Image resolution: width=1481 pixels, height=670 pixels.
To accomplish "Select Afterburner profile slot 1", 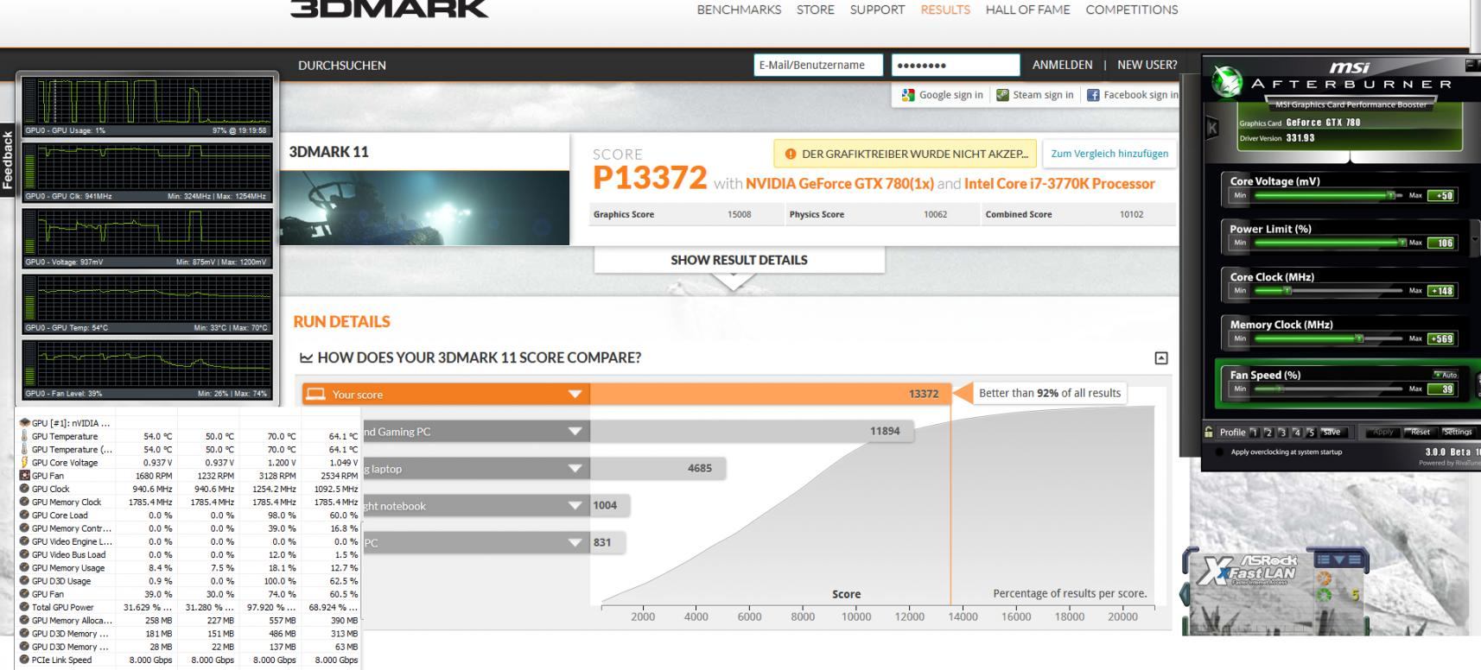I will coord(1254,432).
